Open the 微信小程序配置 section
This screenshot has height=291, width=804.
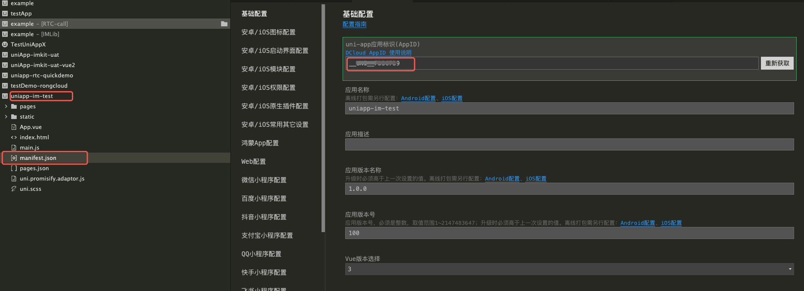pos(264,180)
